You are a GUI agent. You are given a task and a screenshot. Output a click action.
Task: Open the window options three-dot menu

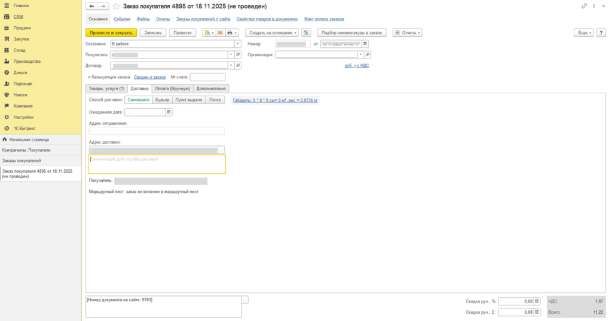coord(594,6)
